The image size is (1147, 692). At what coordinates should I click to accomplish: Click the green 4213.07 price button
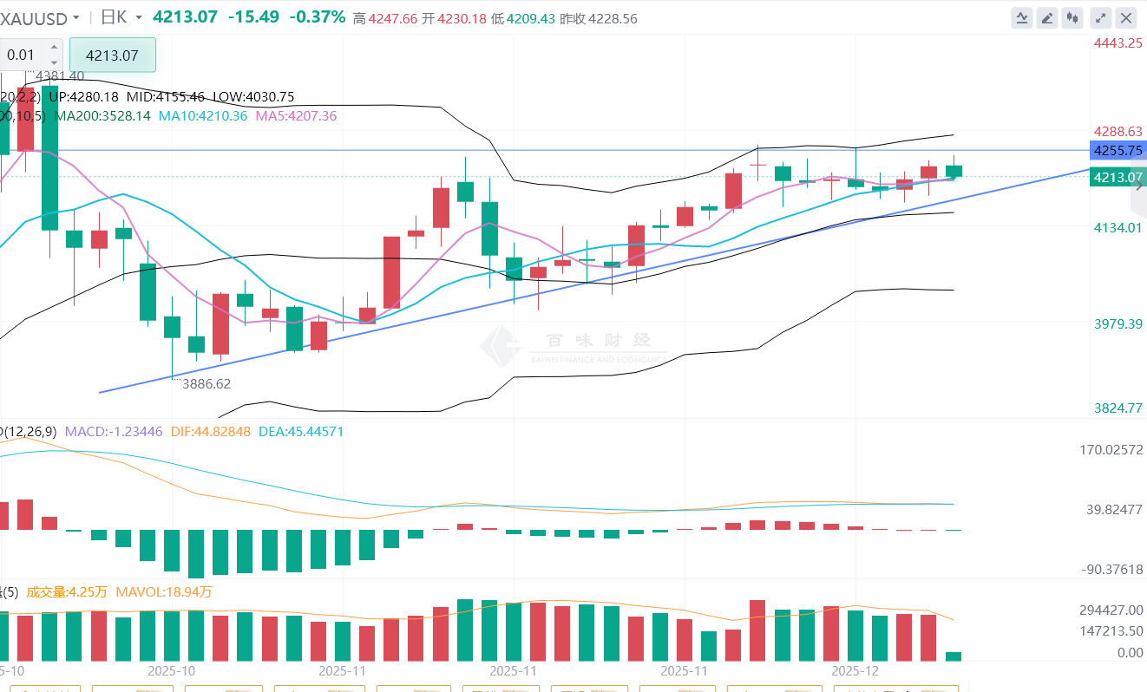coord(113,55)
